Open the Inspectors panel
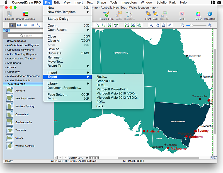This screenshot has width=223, height=173. pyautogui.click(x=209, y=14)
